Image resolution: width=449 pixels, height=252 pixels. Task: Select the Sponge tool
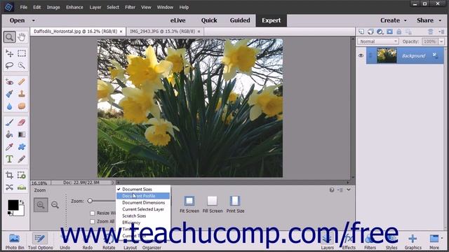pos(22,106)
